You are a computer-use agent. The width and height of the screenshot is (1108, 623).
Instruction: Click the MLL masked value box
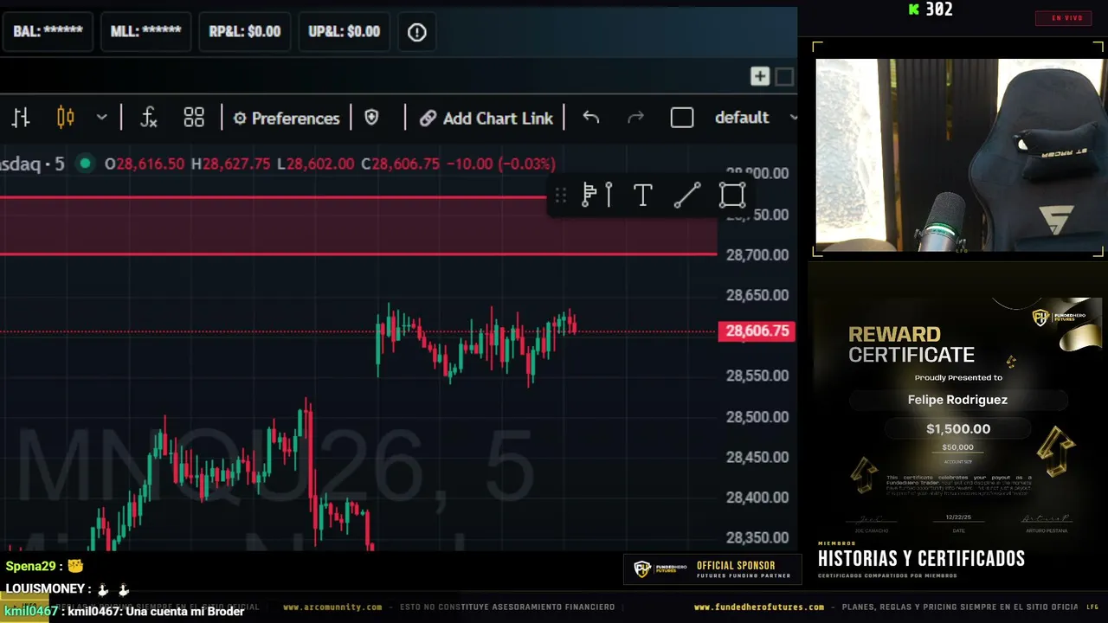(x=145, y=32)
